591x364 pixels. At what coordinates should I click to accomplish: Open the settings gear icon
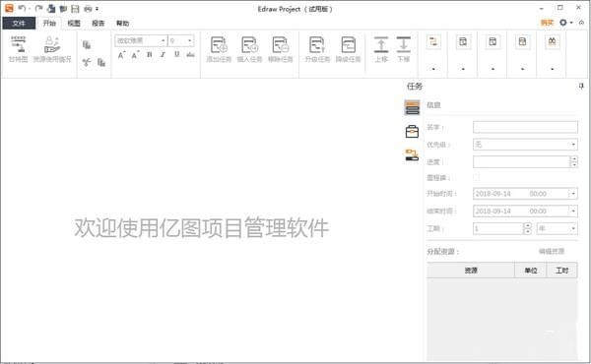(x=563, y=23)
